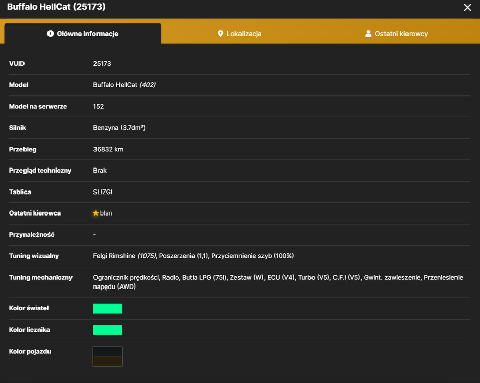This screenshot has height=383, width=480.
Task: Click the bottom half of Kolor pojazdu swatch
Action: pyautogui.click(x=107, y=361)
